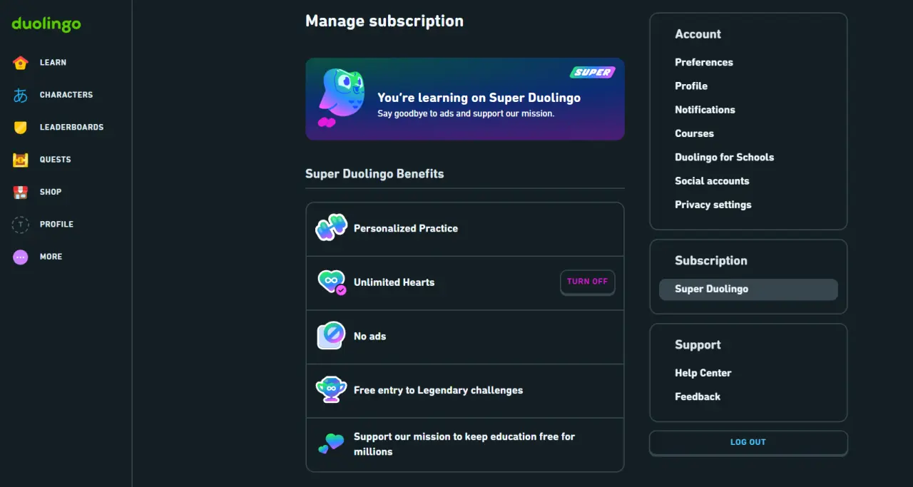Open the Help Center link

pyautogui.click(x=703, y=373)
